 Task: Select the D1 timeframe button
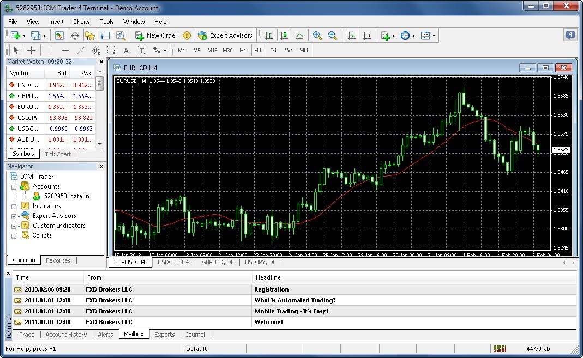pos(273,50)
